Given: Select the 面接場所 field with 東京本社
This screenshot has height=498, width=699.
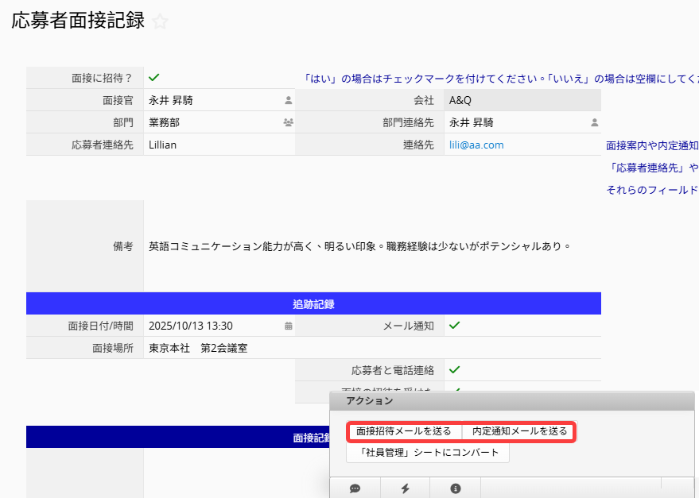Looking at the screenshot, I should 219,348.
